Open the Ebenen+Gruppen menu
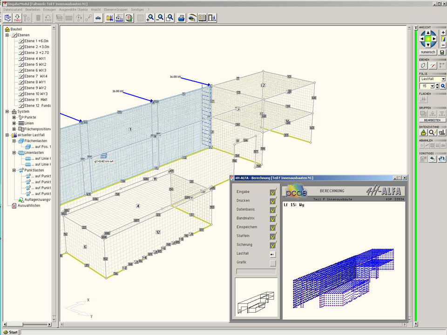Screen dimensions: 447x335 115,9
